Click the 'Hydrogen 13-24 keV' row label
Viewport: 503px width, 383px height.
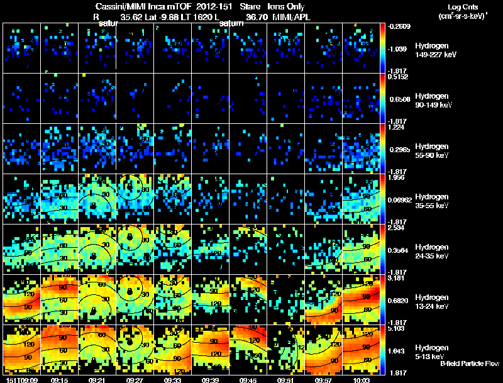[431, 302]
